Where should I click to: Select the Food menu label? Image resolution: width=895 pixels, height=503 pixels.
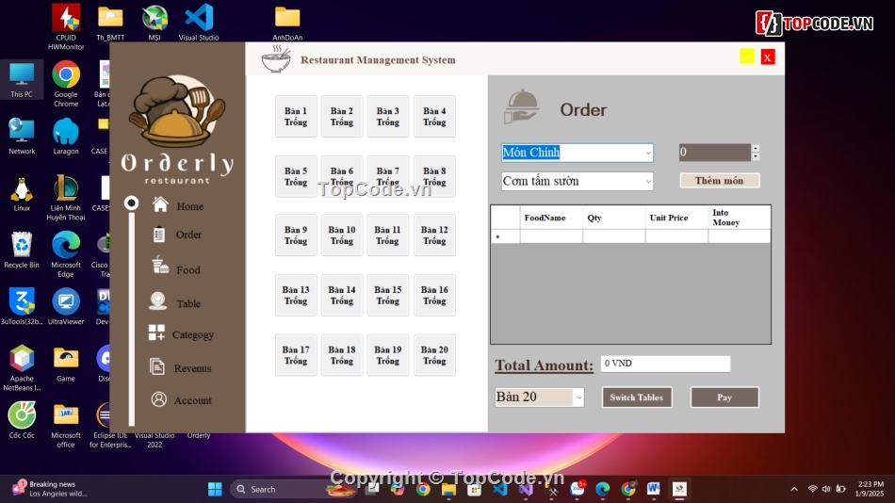[x=188, y=270]
